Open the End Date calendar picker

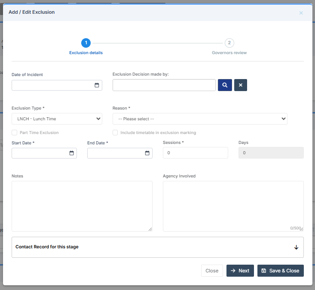[147, 153]
